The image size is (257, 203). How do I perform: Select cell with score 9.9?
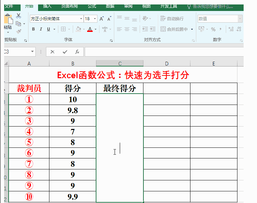tap(73, 196)
